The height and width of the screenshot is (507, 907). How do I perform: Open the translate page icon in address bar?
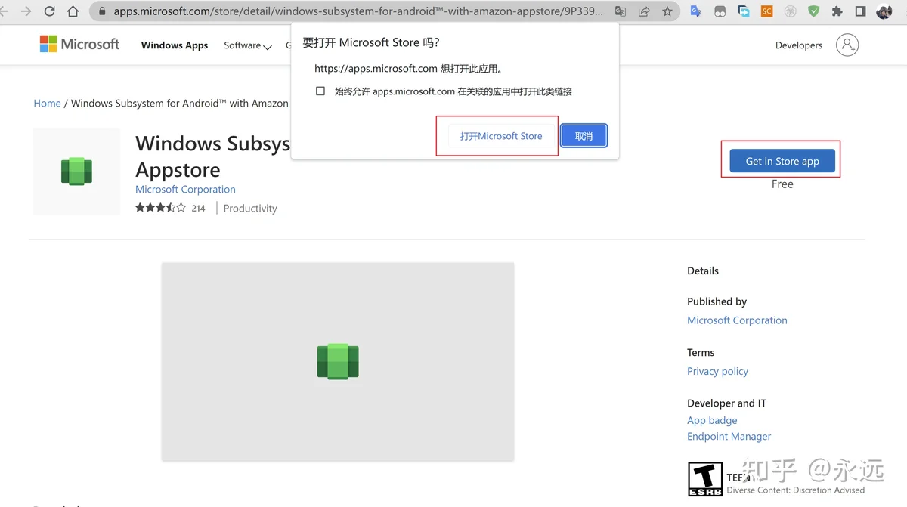(621, 11)
